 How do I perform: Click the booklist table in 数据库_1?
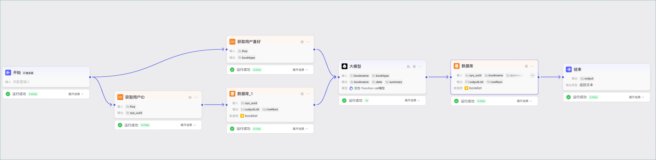[249, 116]
